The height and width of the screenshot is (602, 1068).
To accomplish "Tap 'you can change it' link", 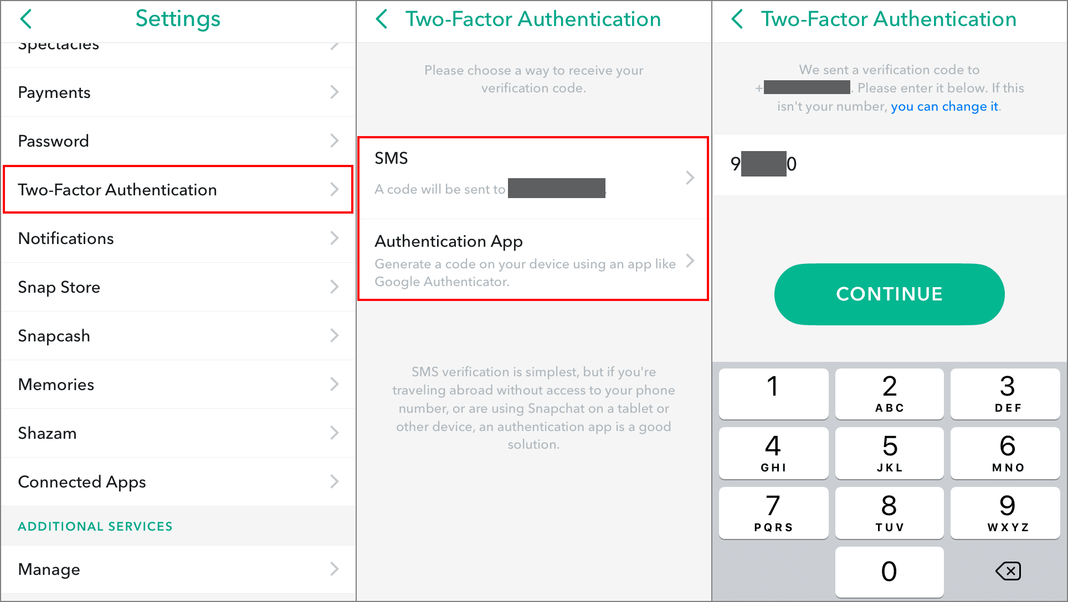I will coord(944,106).
